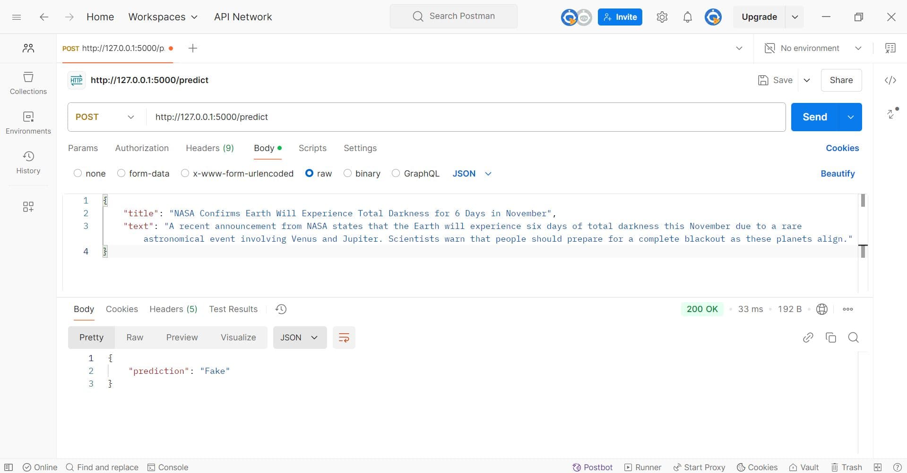Open the Environments sidebar panel

point(28,123)
